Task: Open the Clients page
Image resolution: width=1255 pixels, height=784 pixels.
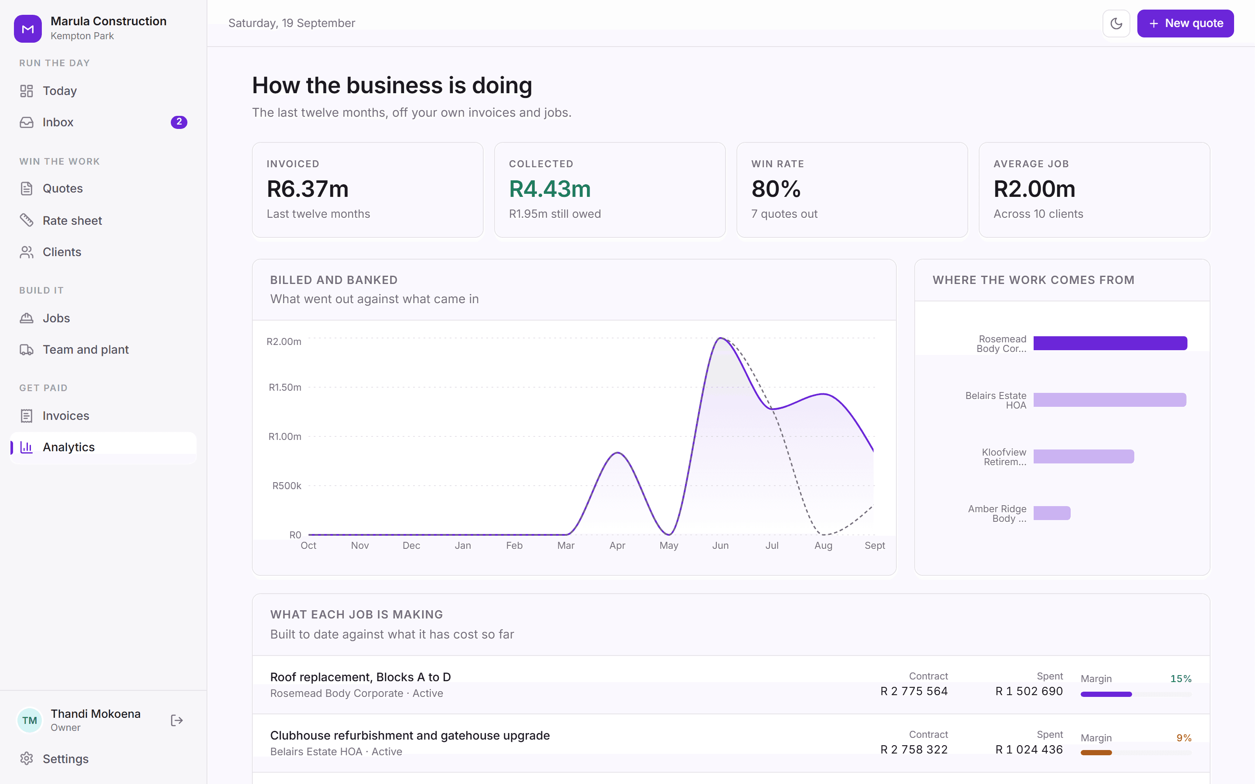Action: pos(103,252)
